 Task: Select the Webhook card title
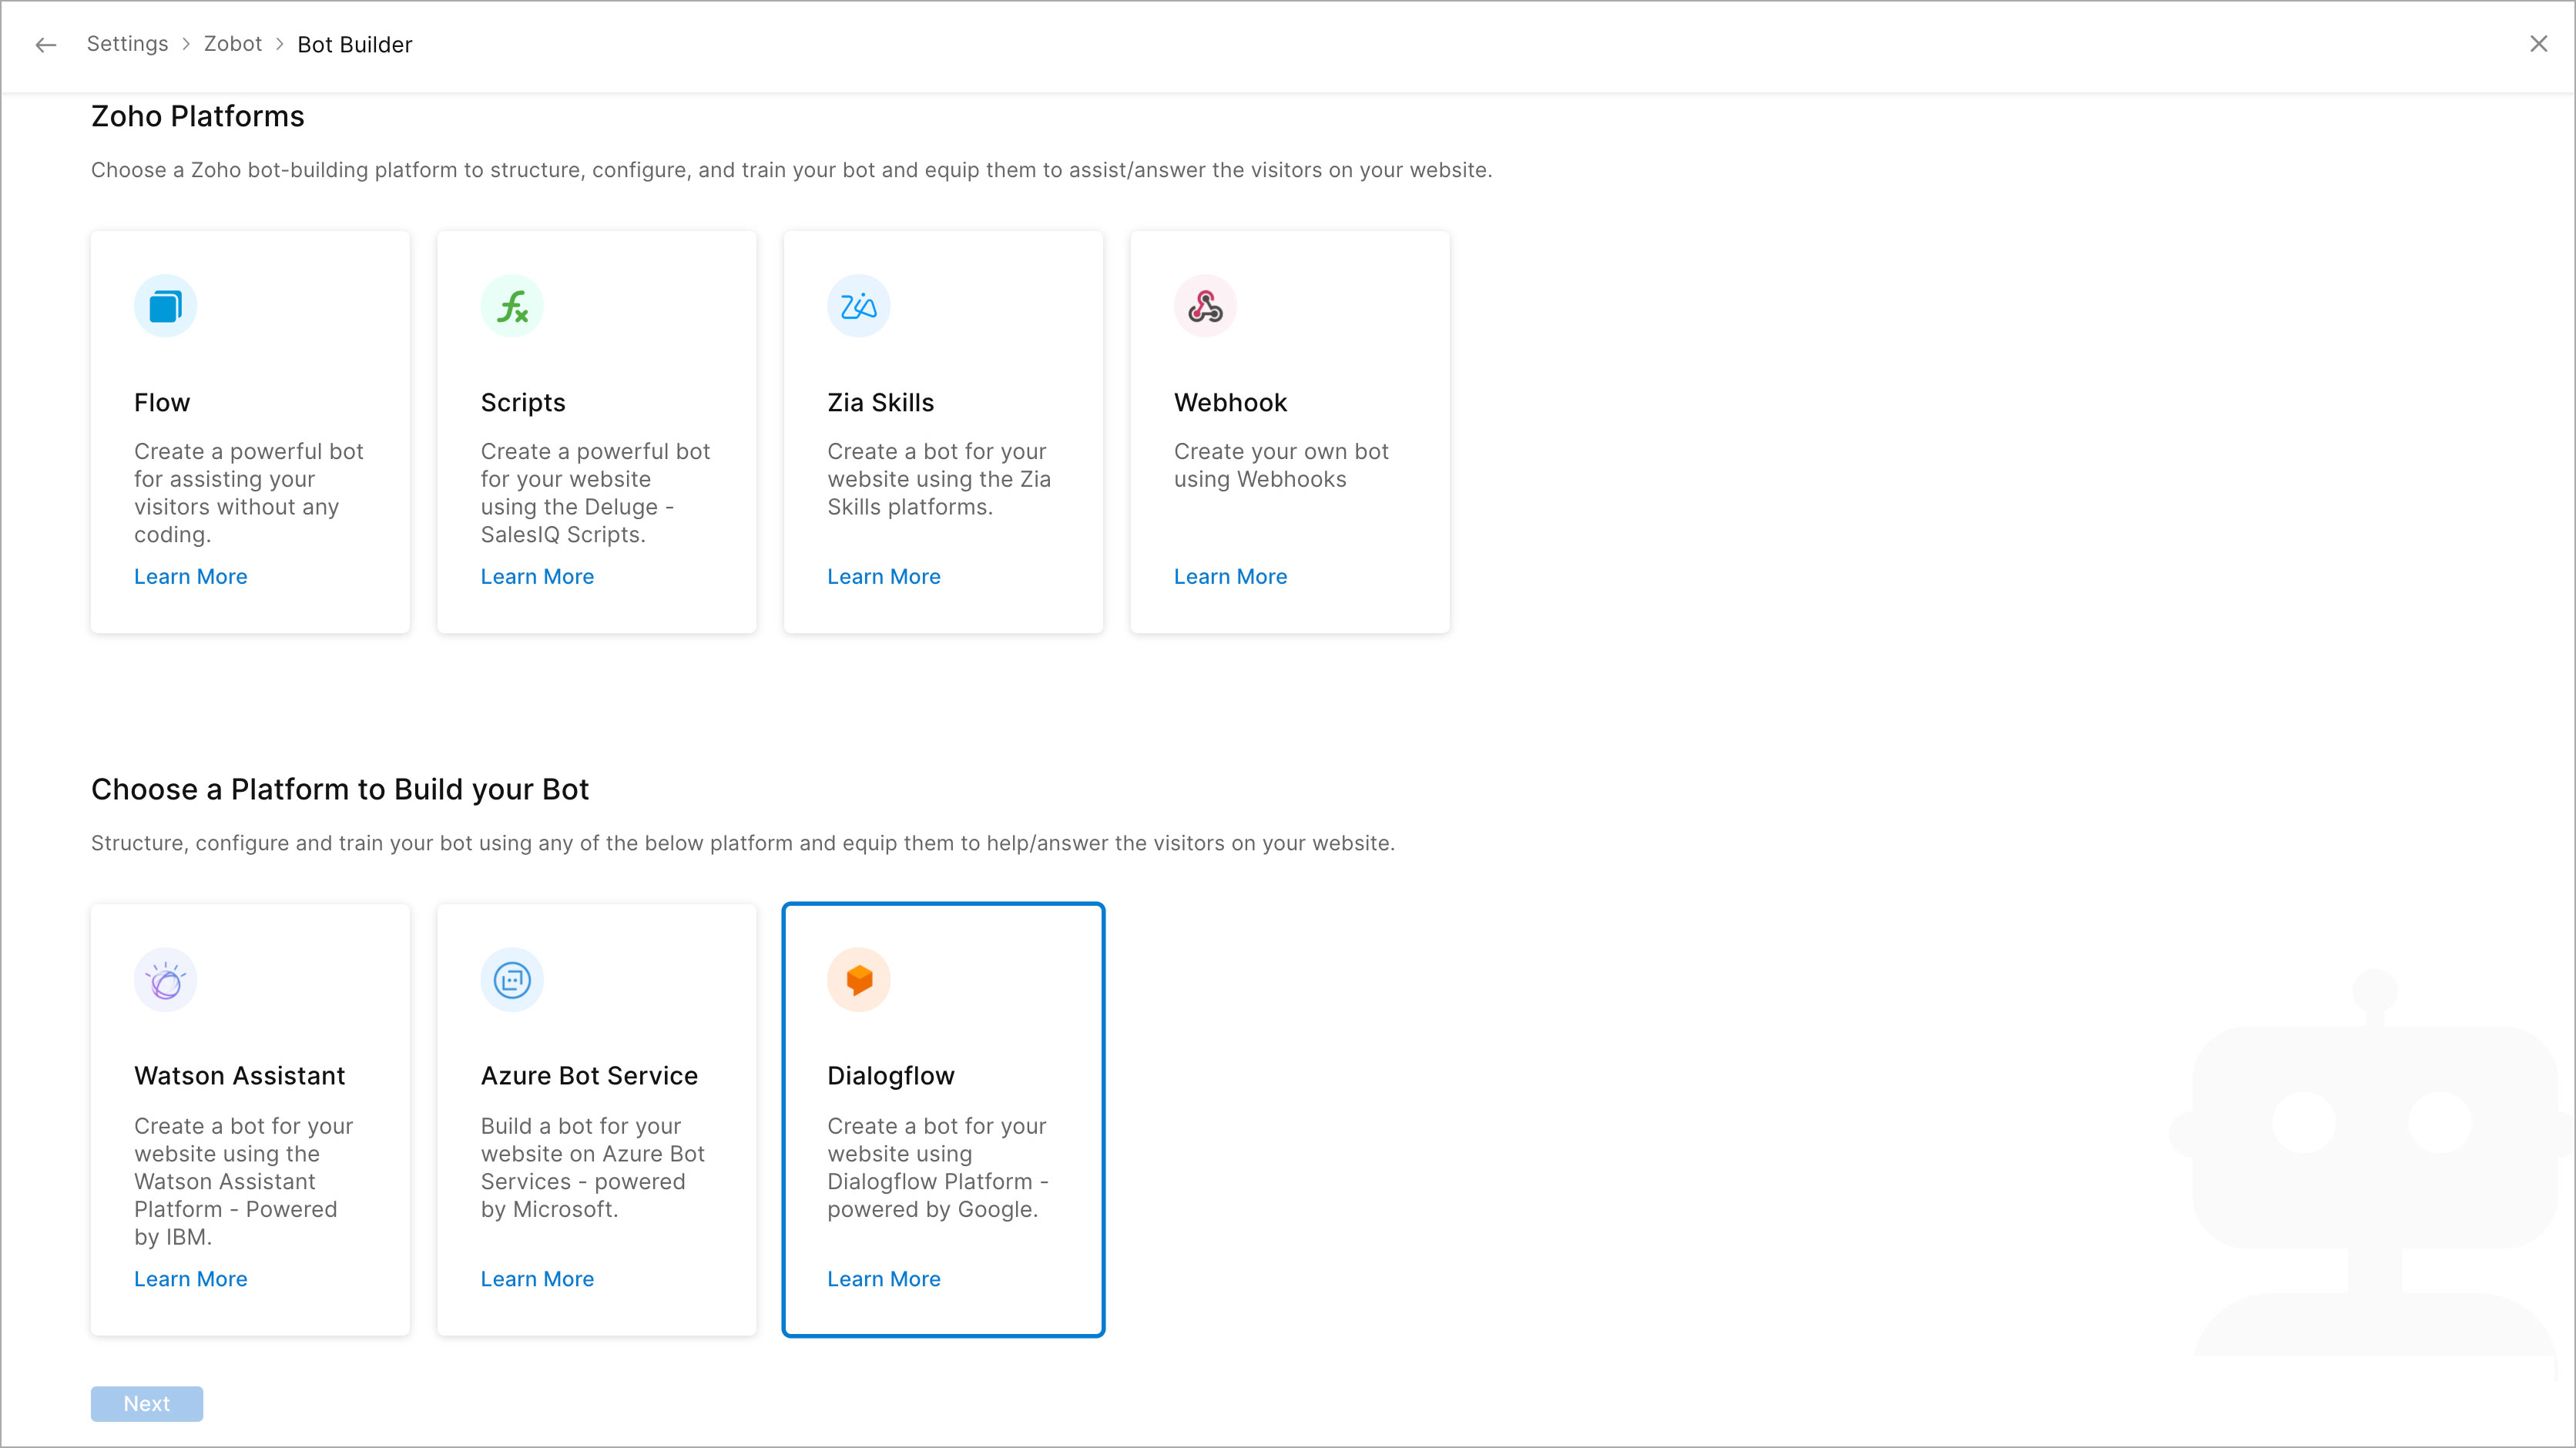(x=1230, y=402)
